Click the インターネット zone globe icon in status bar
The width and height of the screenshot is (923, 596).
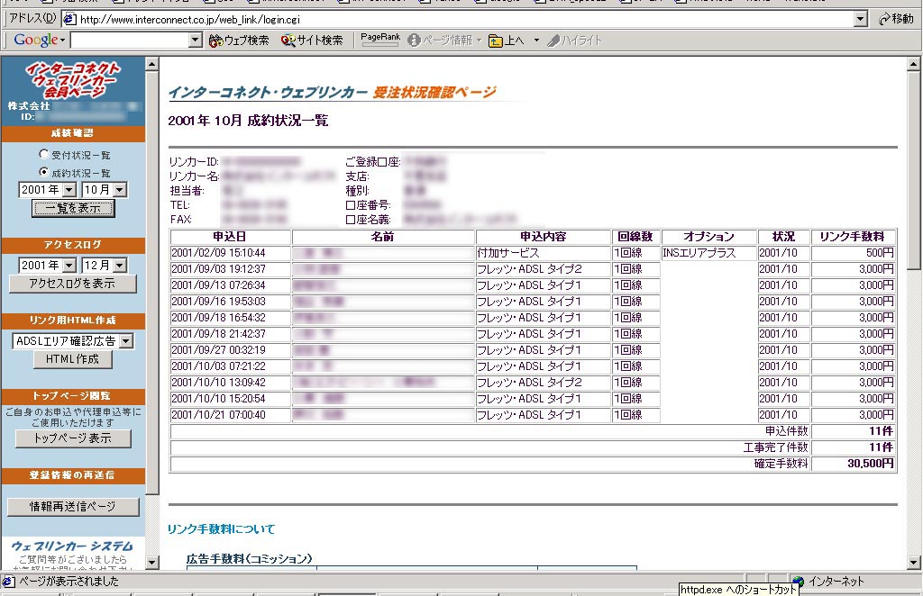[799, 582]
